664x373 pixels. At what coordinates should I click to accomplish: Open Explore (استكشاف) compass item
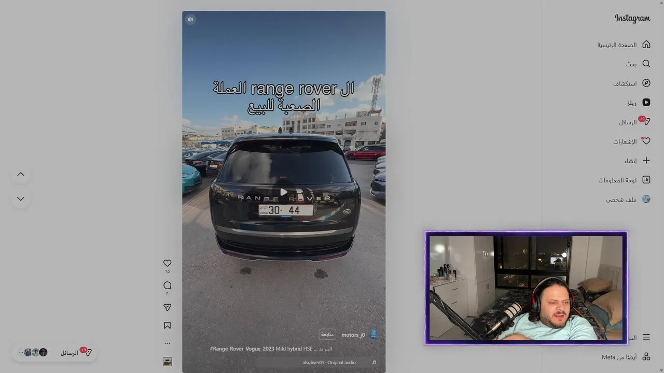(631, 83)
